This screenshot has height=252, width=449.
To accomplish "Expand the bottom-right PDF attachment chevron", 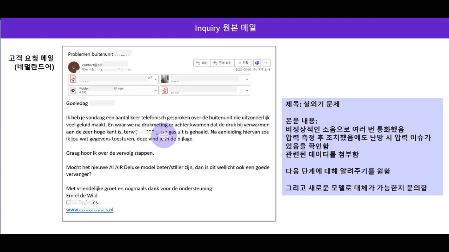I will pos(247,90).
